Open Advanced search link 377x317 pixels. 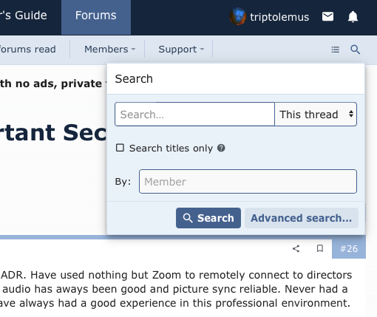click(302, 218)
